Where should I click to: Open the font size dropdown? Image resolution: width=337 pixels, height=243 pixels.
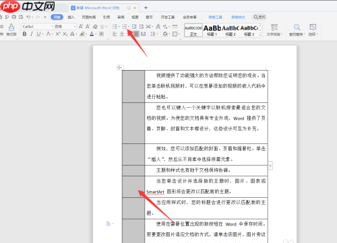coord(75,26)
